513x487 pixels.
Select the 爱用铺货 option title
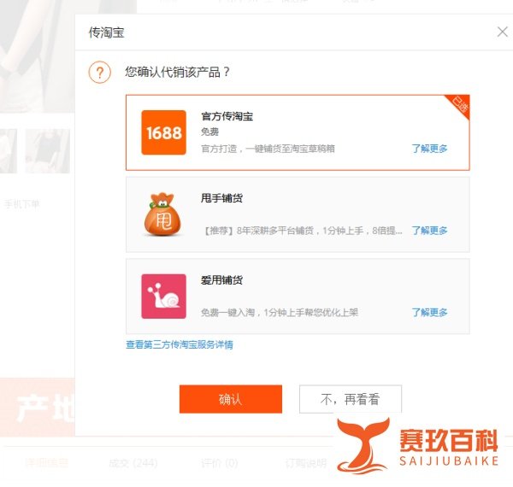pos(221,280)
